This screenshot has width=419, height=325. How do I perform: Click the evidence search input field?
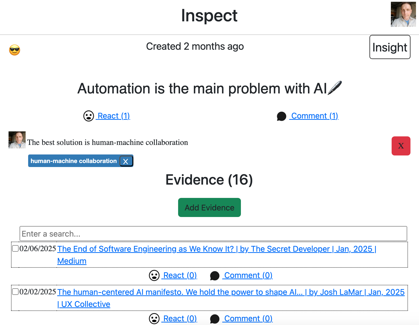click(213, 234)
